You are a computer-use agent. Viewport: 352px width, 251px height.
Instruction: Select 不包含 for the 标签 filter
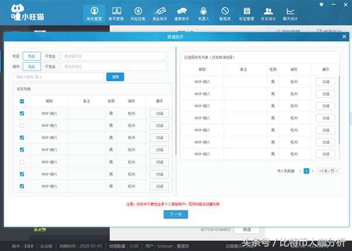point(50,56)
